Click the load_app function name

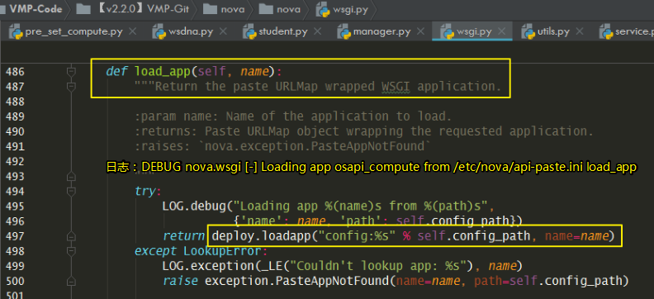coord(162,72)
